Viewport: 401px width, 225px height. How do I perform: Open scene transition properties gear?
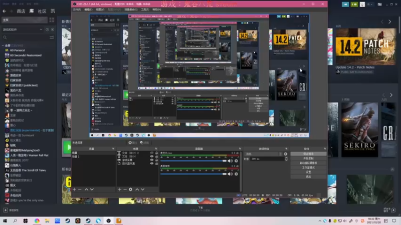286,154
